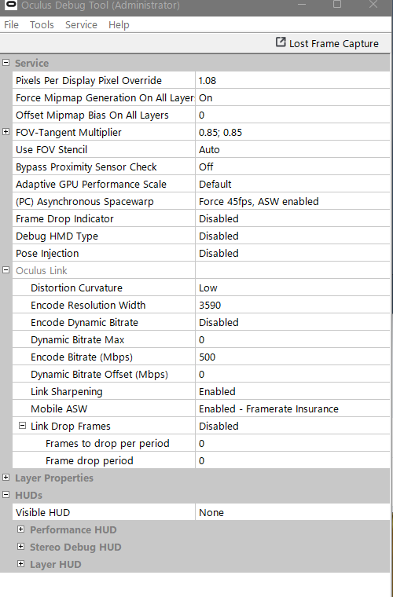
Task: Change the Asynchronous Spacewarp value
Action: (292, 201)
